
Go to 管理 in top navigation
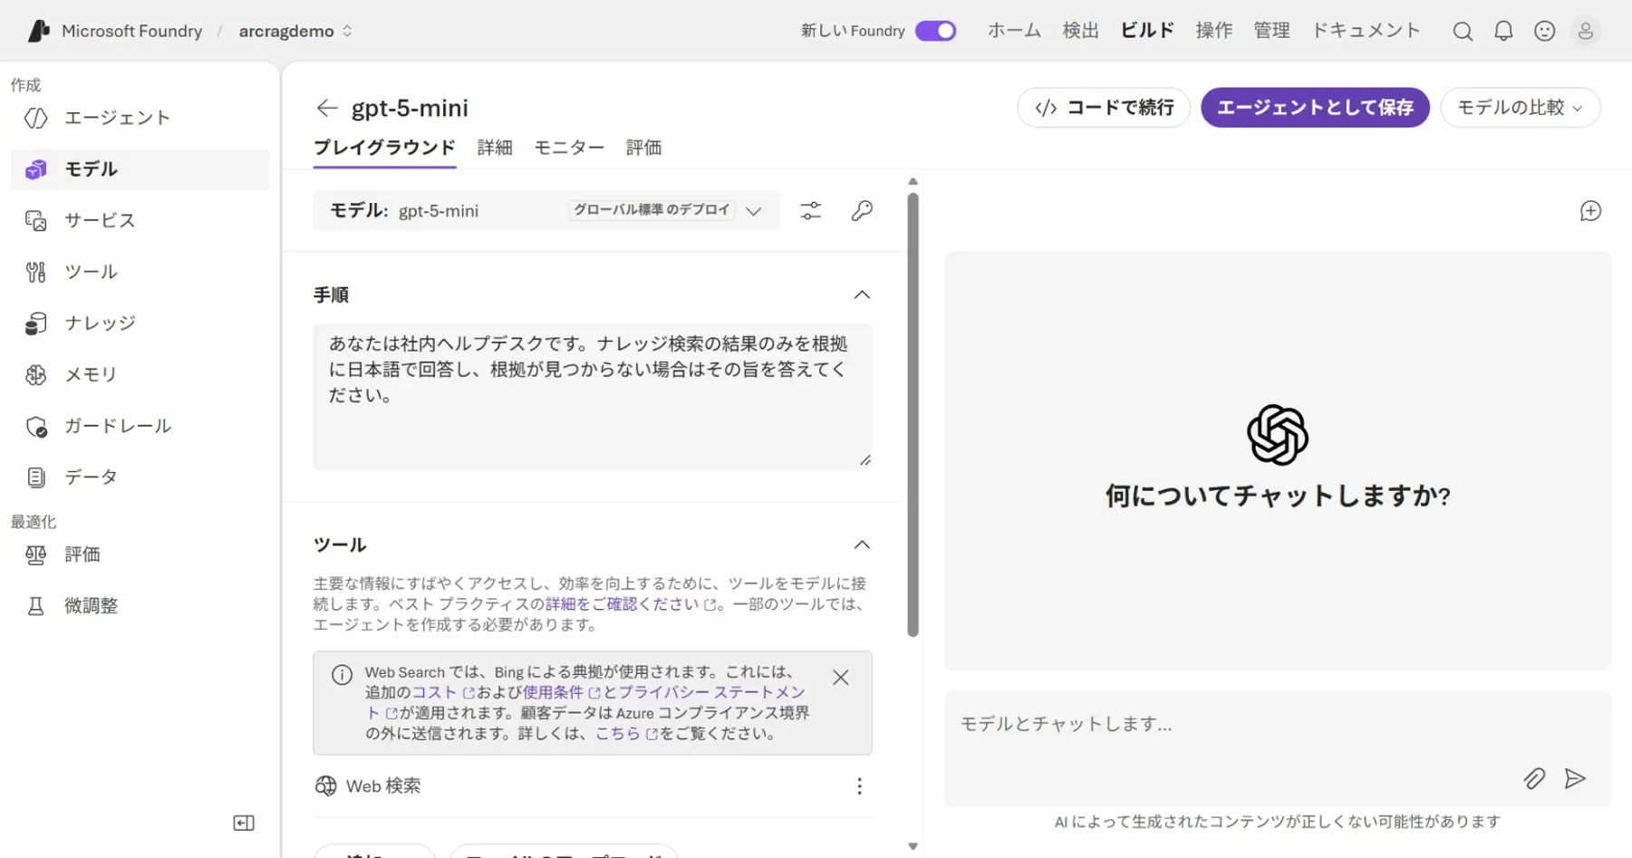[x=1271, y=31]
